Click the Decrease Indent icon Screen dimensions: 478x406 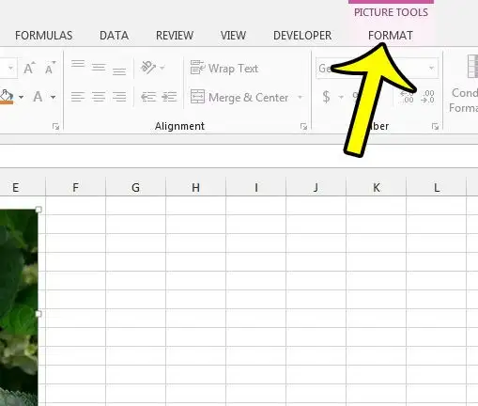tap(148, 97)
